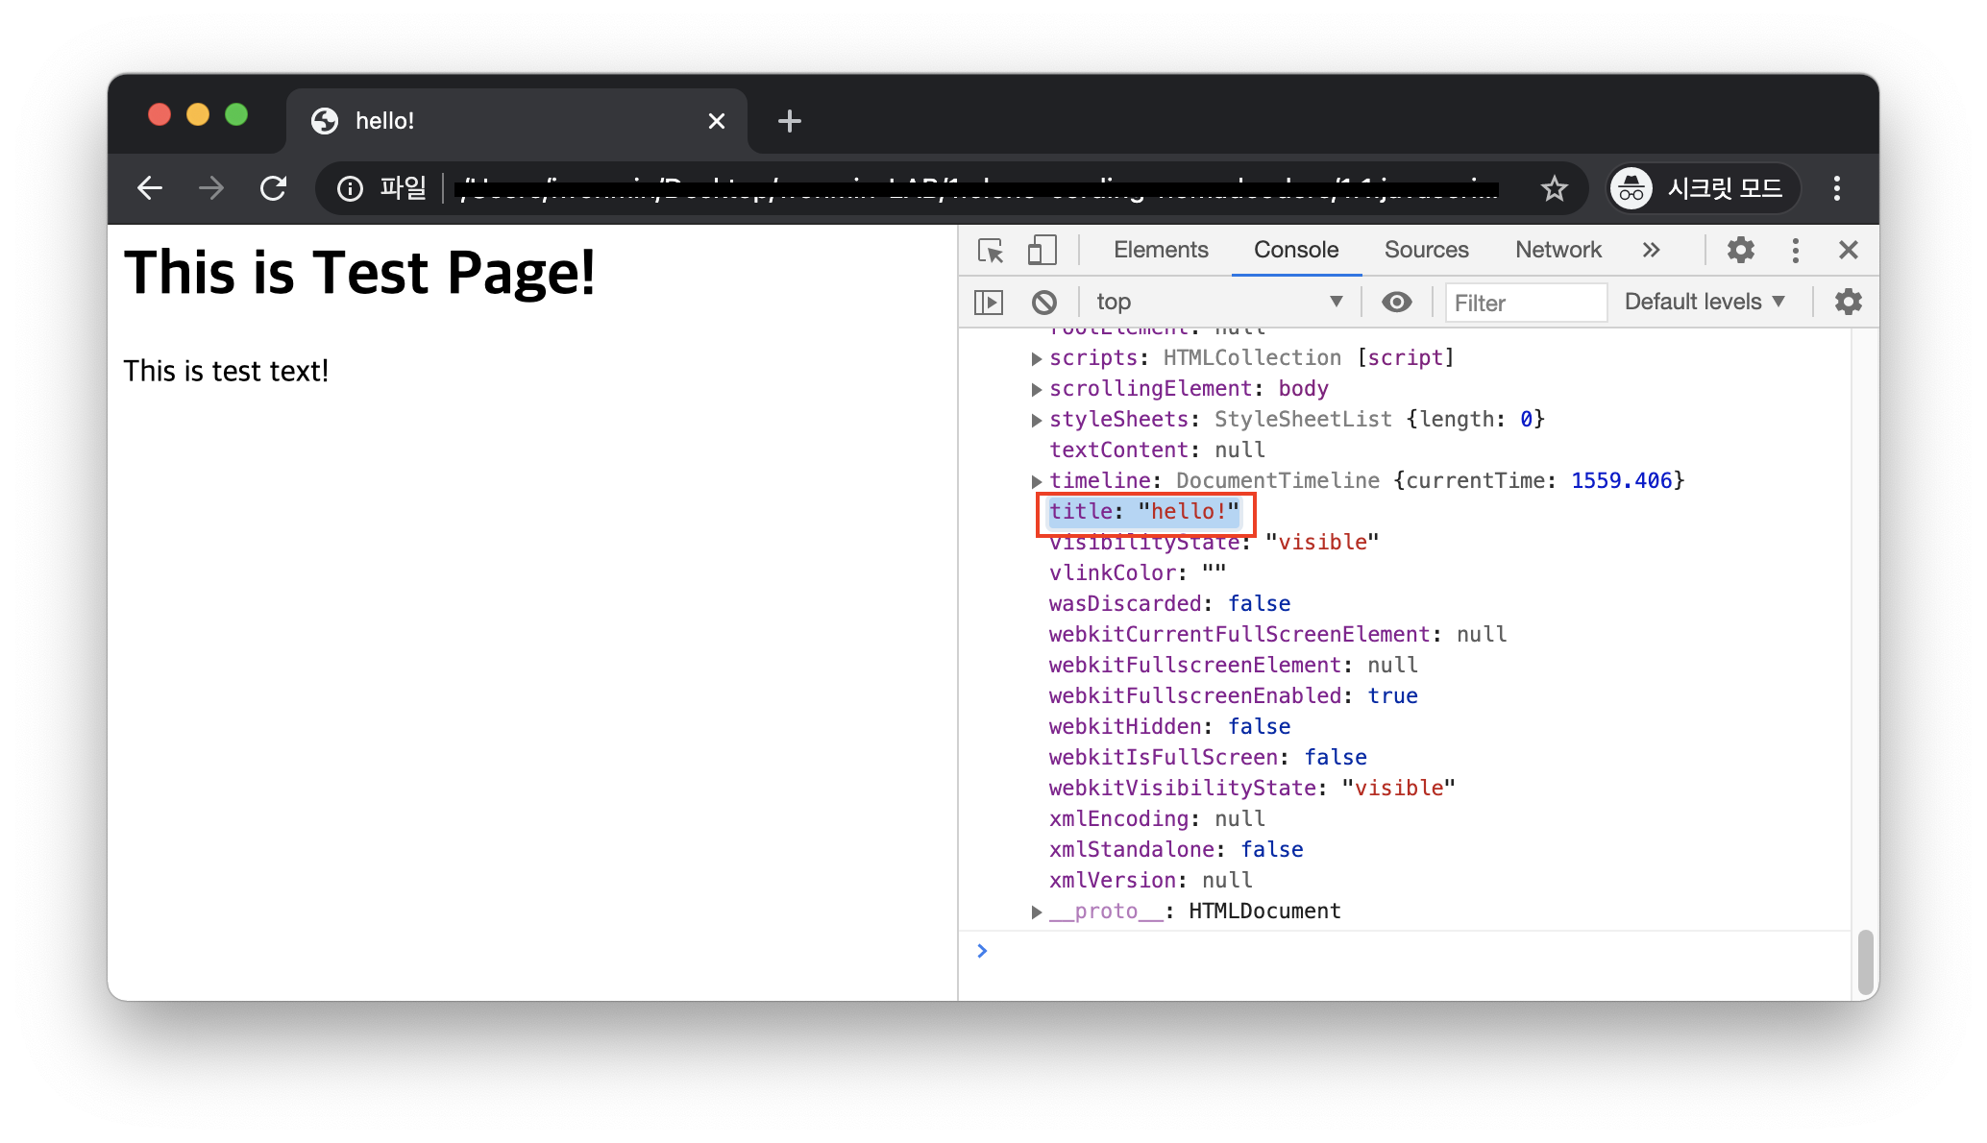
Task: Show more DevTools tabs chevron
Action: (1651, 251)
